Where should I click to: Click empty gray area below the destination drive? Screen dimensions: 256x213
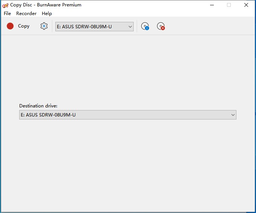click(x=128, y=162)
